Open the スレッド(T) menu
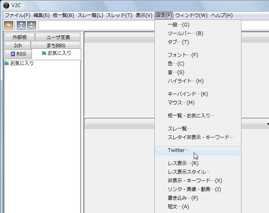This screenshot has width=269, height=213. pyautogui.click(x=119, y=15)
